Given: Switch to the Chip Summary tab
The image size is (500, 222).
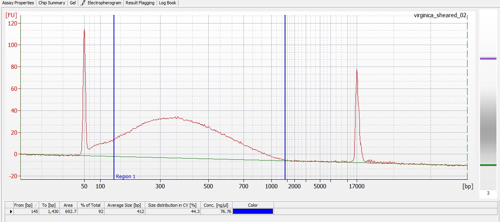Looking at the screenshot, I should pyautogui.click(x=52, y=3).
